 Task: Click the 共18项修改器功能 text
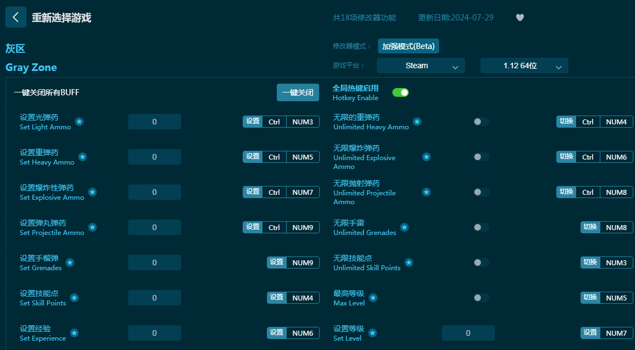click(x=364, y=18)
